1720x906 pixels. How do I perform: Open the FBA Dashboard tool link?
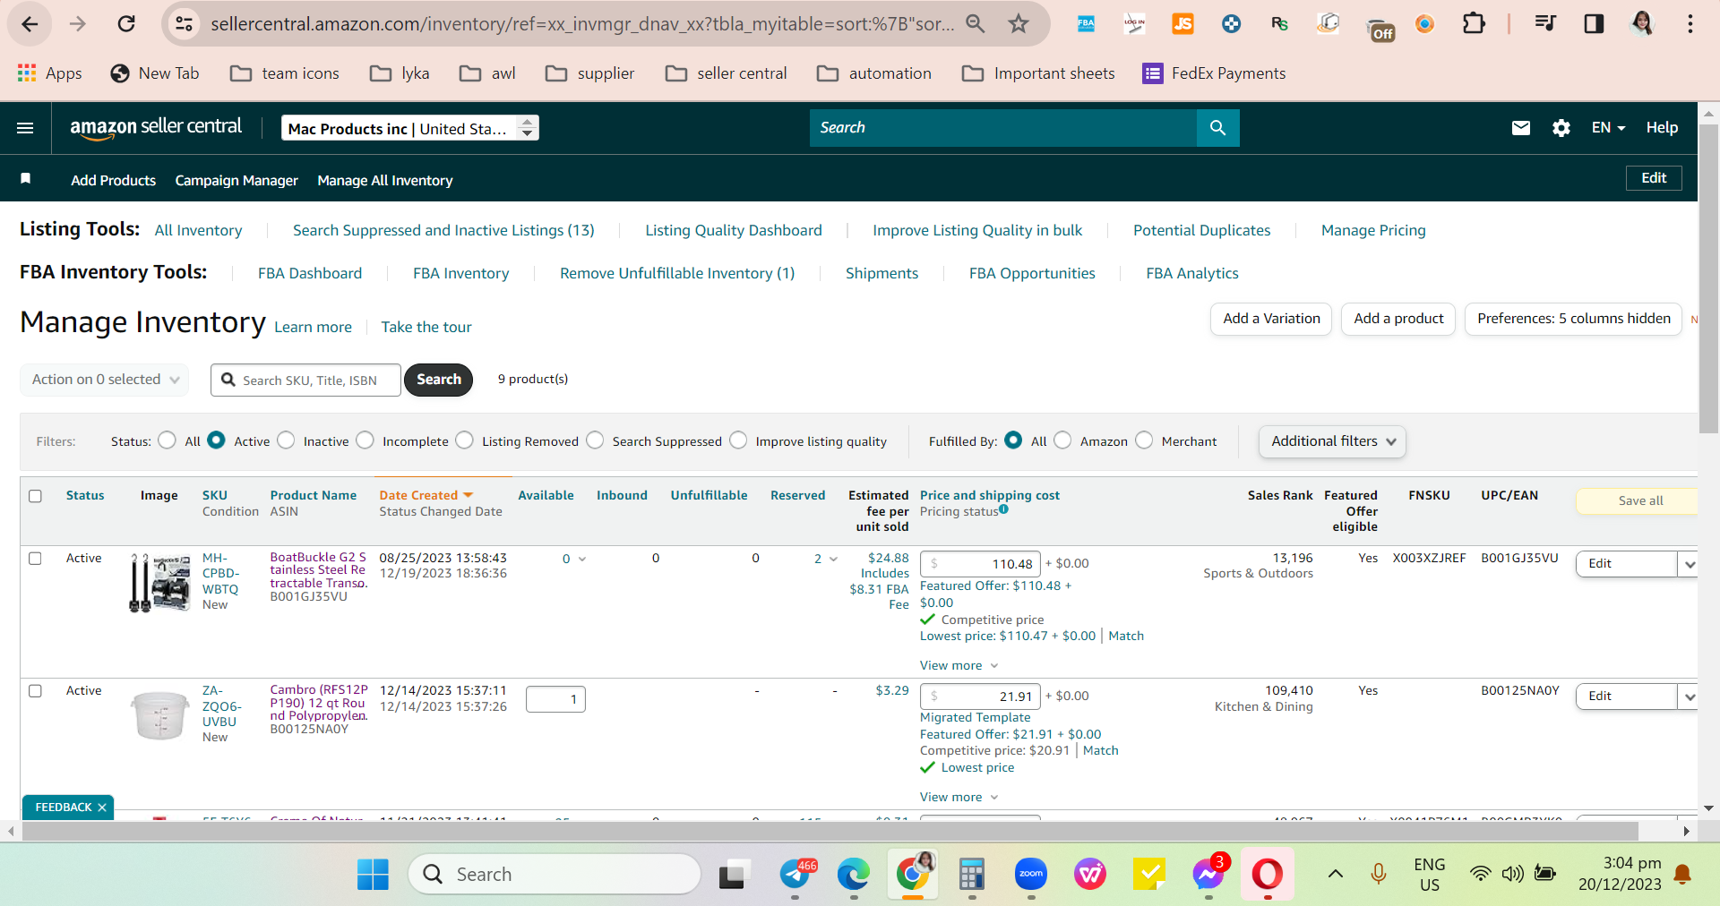click(310, 273)
